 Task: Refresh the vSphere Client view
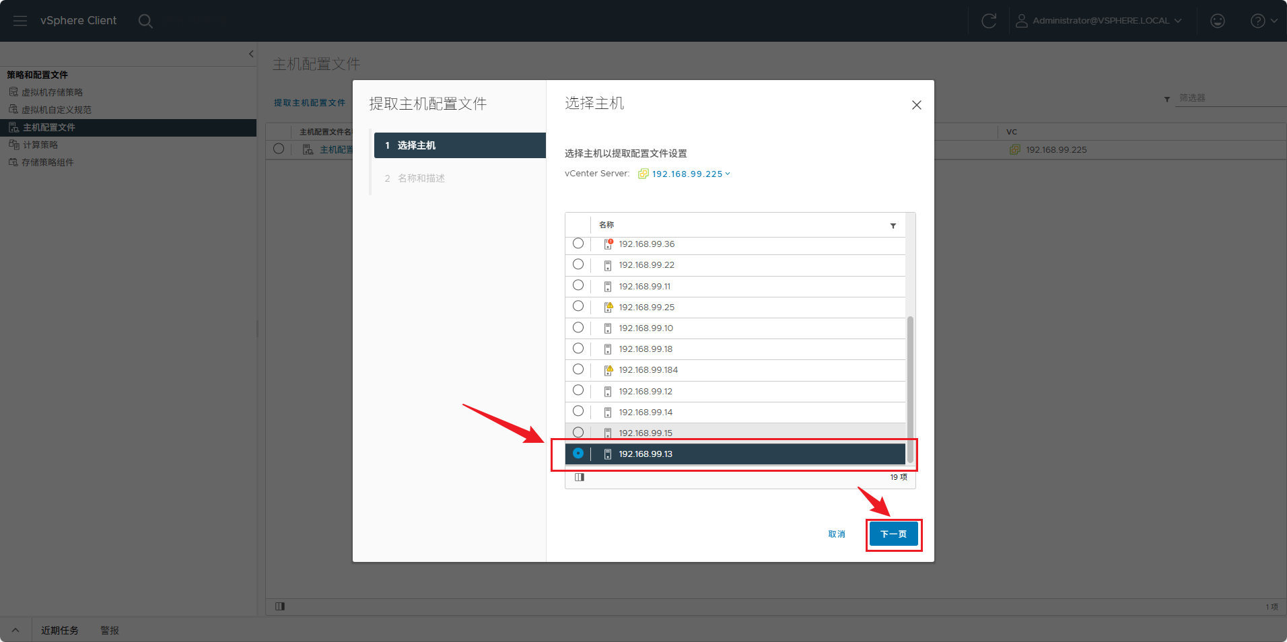tap(989, 21)
